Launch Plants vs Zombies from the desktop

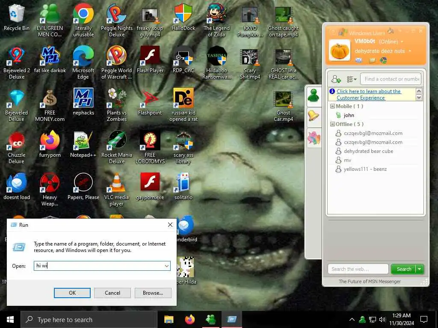(116, 105)
